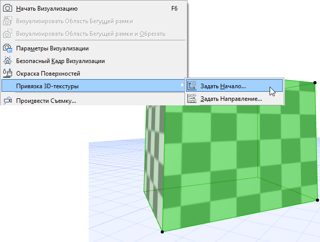
Task: Select the Начать Визуализацию menu entry
Action: [x=93, y=9]
